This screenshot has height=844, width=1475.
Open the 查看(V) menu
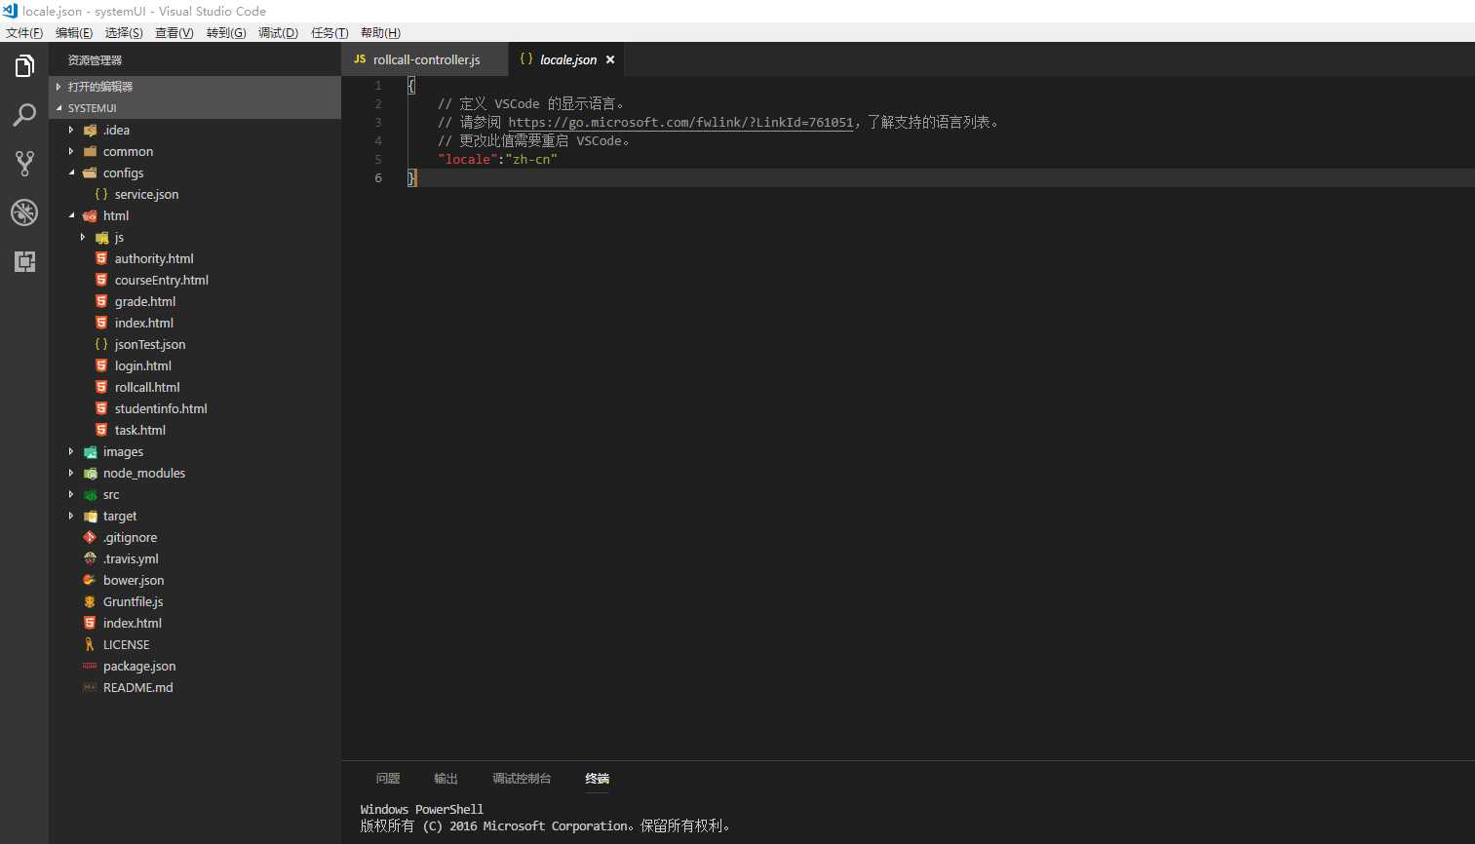[x=175, y=32]
